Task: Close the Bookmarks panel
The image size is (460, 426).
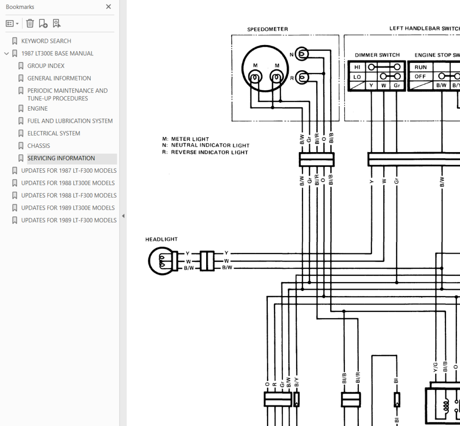Action: pyautogui.click(x=108, y=6)
